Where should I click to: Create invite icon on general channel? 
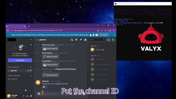click(x=28, y=70)
